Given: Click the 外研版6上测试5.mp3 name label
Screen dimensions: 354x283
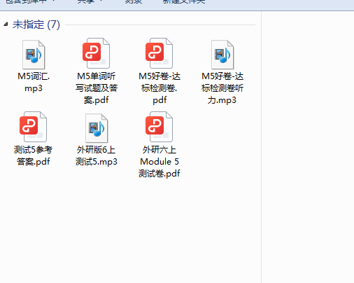Looking at the screenshot, I should [x=97, y=156].
